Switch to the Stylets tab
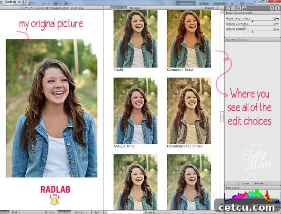Screen dimensions: 281x214 click(118, 8)
